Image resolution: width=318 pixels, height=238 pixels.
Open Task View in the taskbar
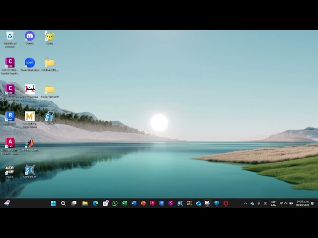(74, 203)
